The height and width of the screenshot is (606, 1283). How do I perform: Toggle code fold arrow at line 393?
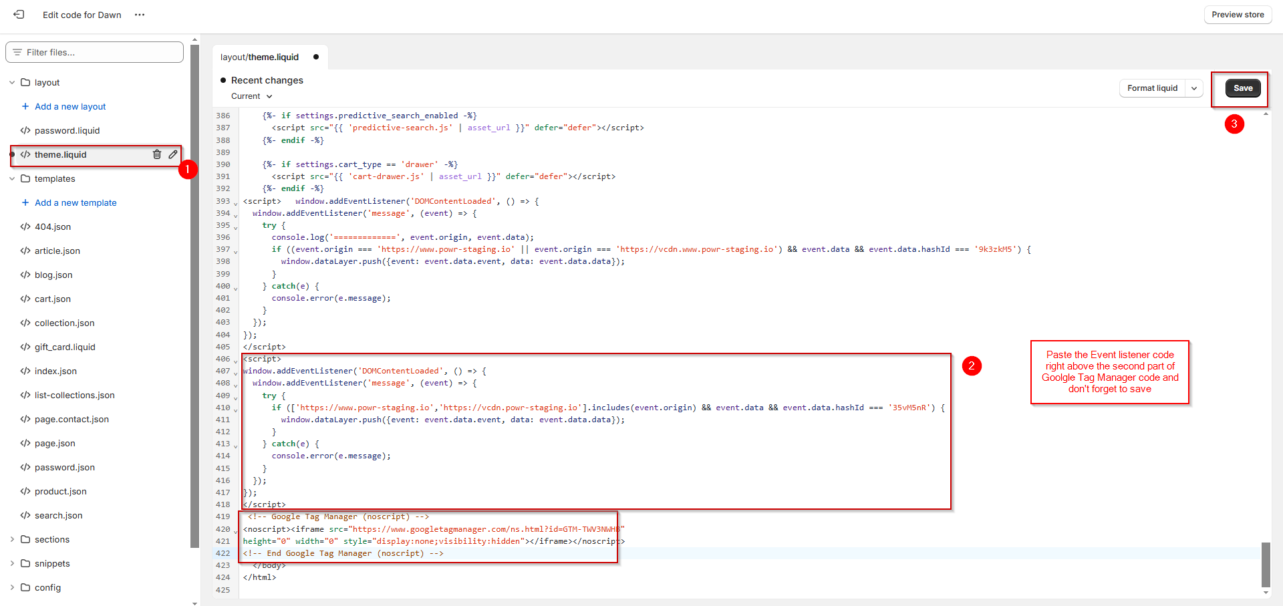[235, 203]
